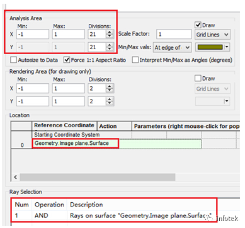This screenshot has height=228, width=245.
Task: Open Analysis Area Grid Lines dropdown
Action: tap(212, 35)
